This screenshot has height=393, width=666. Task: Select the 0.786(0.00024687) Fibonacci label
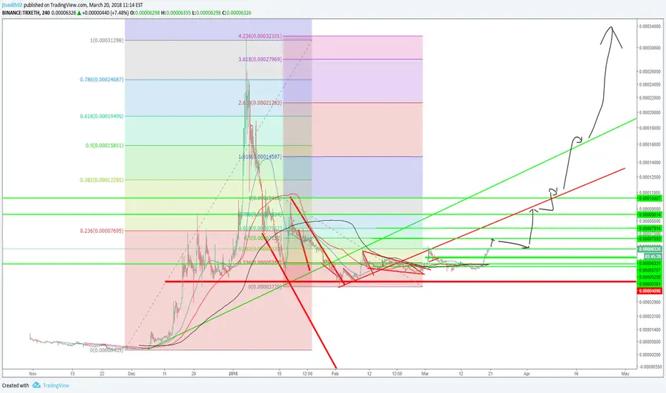click(102, 79)
